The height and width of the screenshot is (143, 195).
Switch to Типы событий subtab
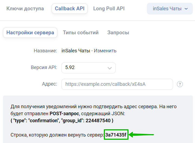[x=81, y=33]
